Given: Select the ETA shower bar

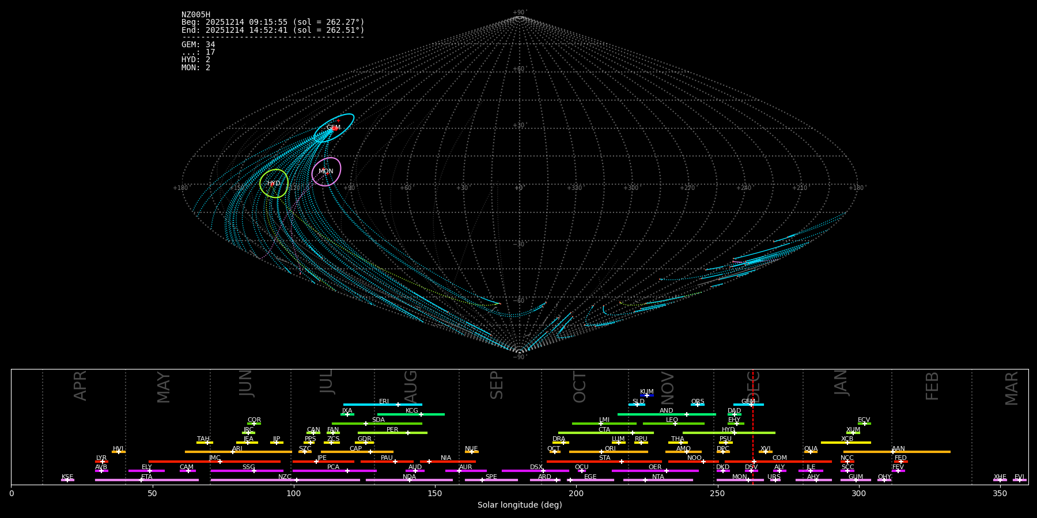Looking at the screenshot, I should 147,480.
